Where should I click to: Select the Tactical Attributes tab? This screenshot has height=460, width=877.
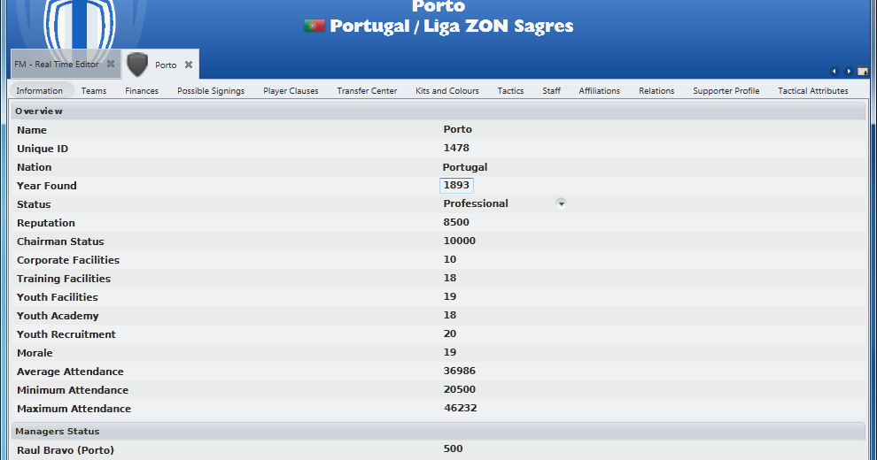point(812,90)
